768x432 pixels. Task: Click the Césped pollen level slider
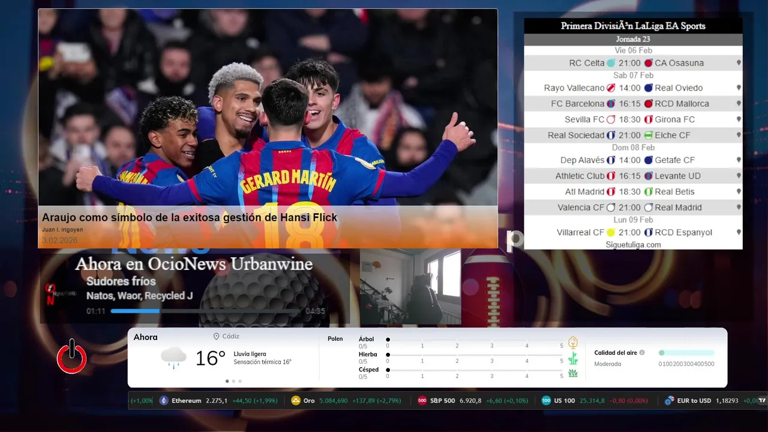(475, 370)
